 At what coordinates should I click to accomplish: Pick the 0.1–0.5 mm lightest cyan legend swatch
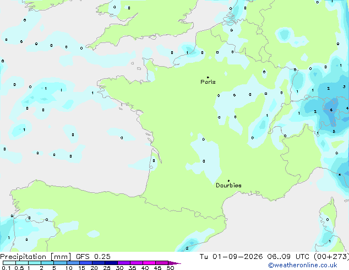click(9, 263)
